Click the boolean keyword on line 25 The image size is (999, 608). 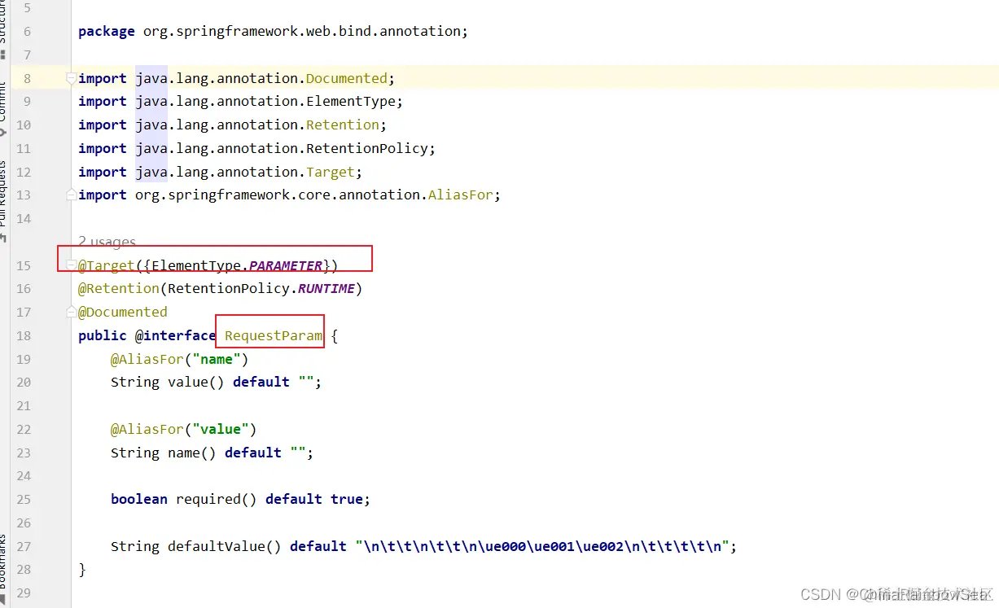click(x=139, y=499)
